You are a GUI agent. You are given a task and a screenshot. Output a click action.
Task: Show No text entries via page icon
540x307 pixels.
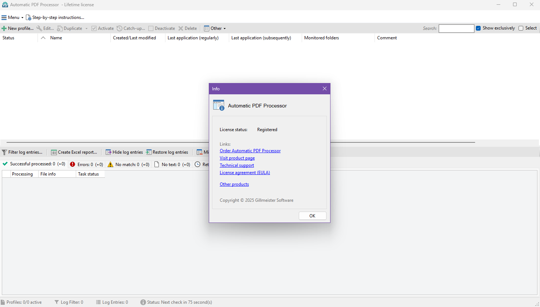click(x=157, y=164)
